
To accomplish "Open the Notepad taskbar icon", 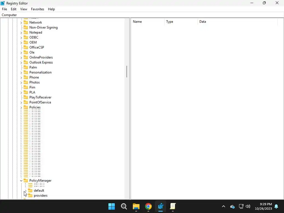I will tap(173, 206).
